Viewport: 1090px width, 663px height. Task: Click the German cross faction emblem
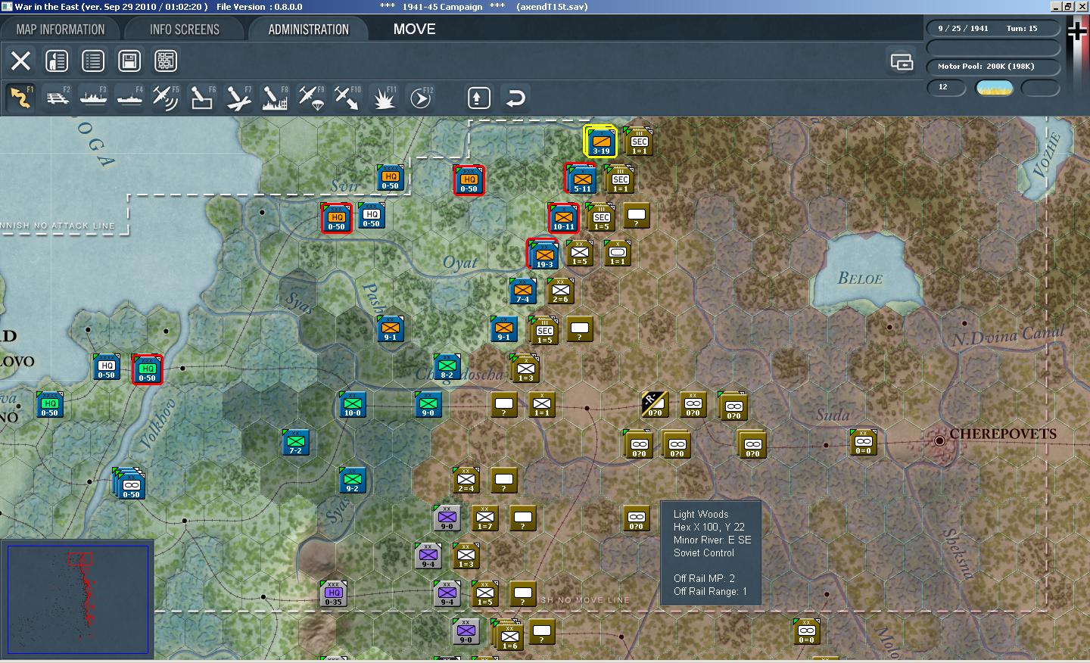click(x=1076, y=31)
